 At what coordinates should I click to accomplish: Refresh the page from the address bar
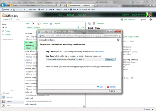click(63, 5)
